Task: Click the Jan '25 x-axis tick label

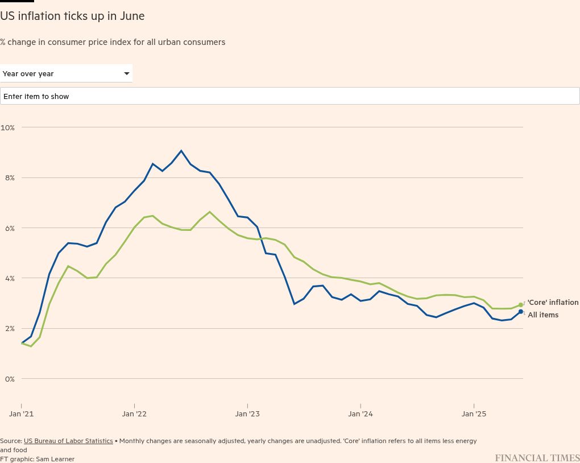Action: (474, 414)
